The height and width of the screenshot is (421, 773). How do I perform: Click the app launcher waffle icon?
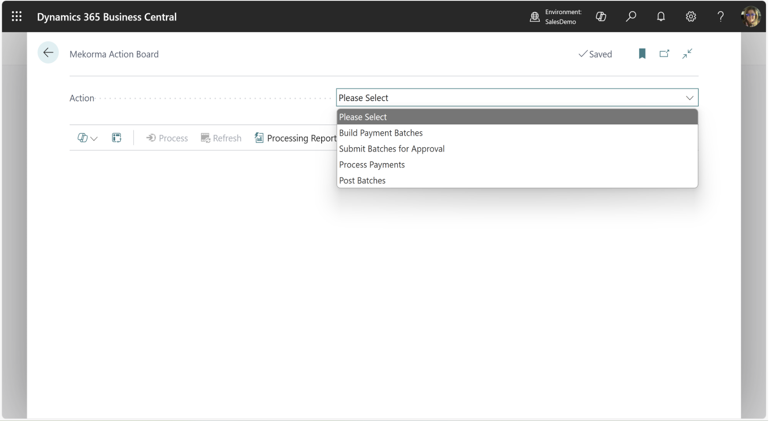click(x=17, y=16)
